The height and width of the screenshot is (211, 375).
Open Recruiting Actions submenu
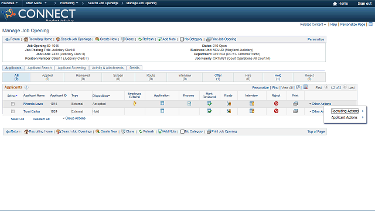[345, 111]
